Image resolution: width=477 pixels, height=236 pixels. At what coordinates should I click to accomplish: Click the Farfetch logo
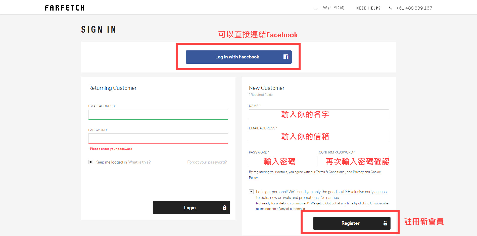pos(65,8)
